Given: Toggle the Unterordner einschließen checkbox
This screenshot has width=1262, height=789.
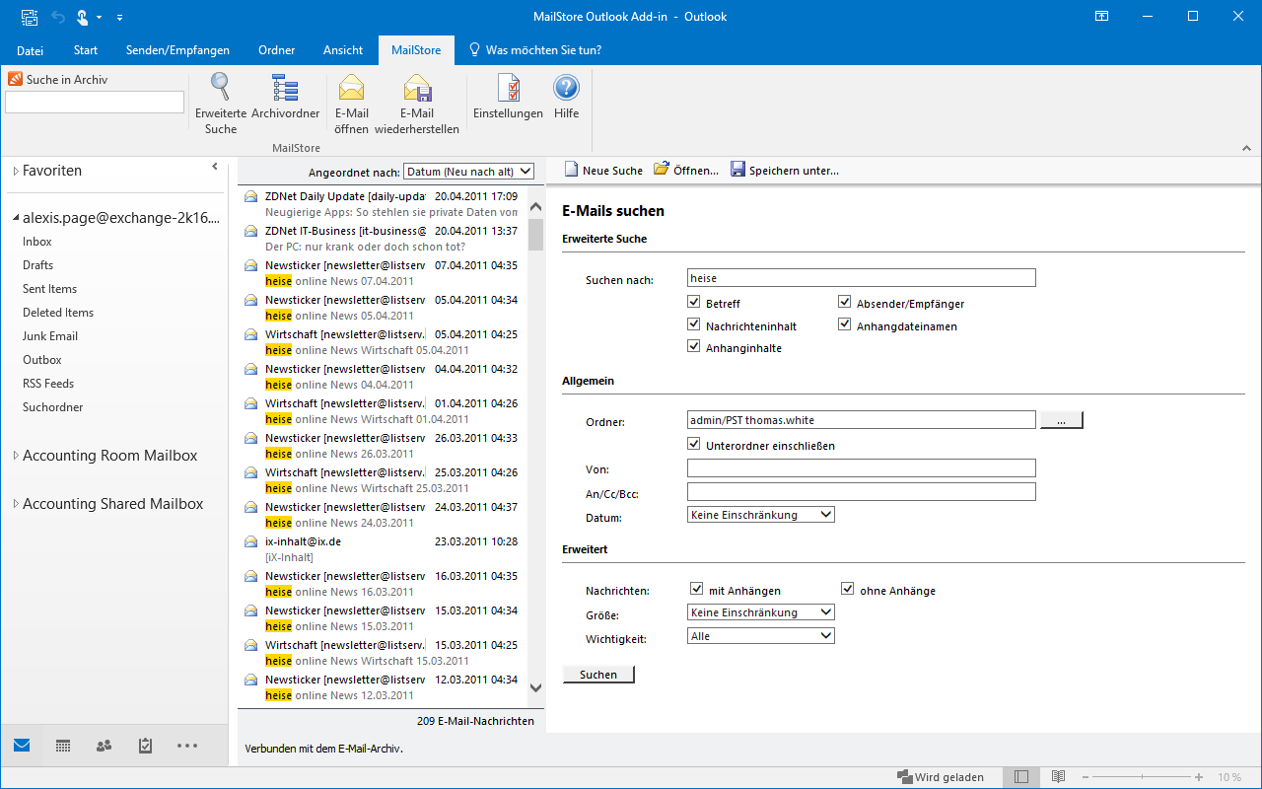Looking at the screenshot, I should click(694, 445).
